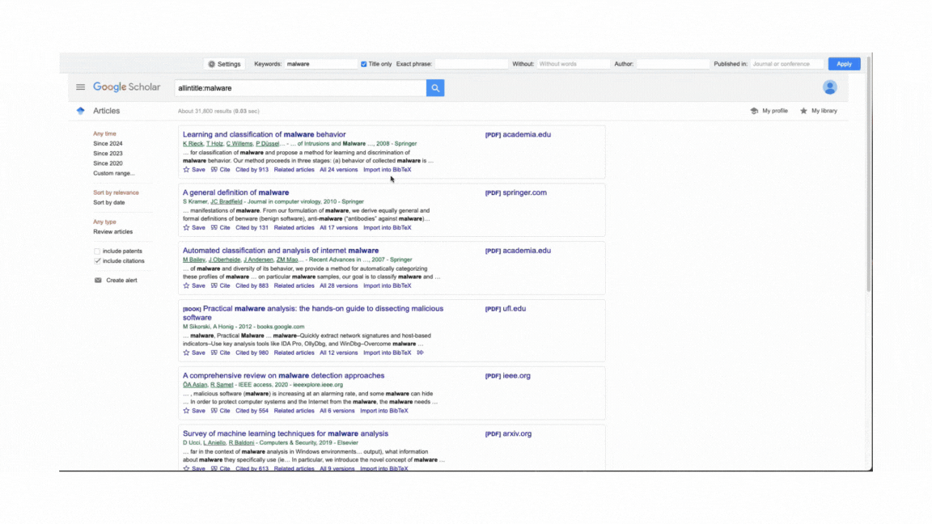Click the Author input field

click(672, 64)
